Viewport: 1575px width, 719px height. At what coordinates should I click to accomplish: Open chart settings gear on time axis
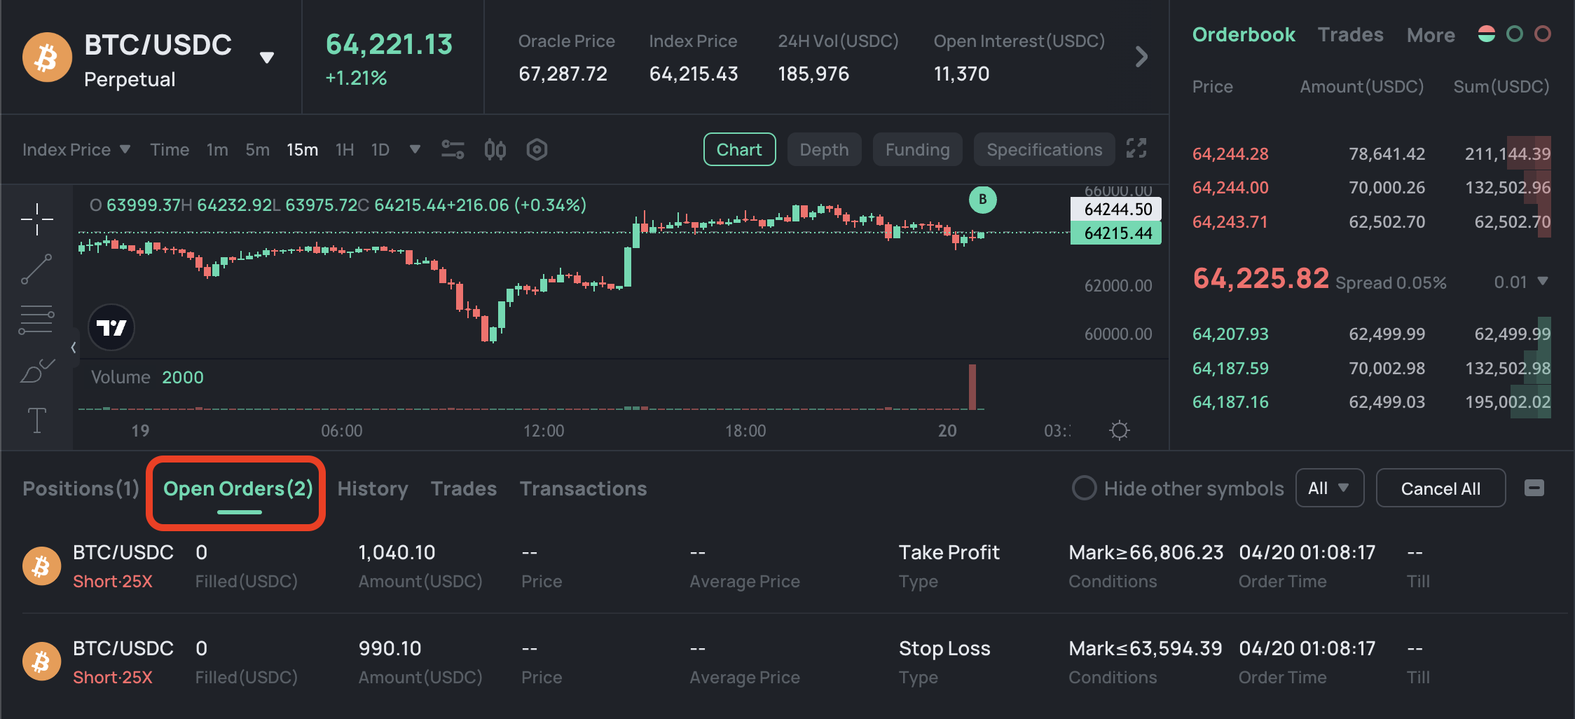coord(1120,430)
